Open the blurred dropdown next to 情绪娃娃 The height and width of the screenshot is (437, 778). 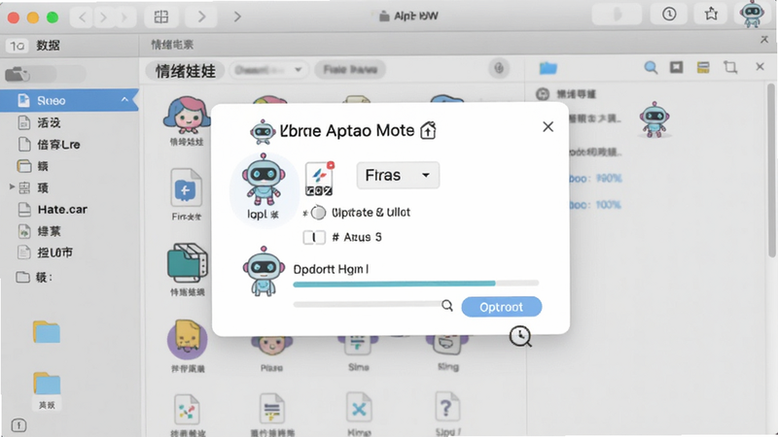pos(269,70)
